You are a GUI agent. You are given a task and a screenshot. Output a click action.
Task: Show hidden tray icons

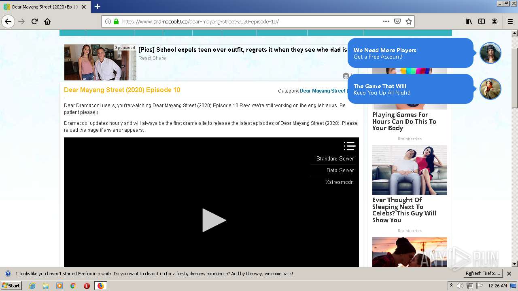pyautogui.click(x=451, y=286)
